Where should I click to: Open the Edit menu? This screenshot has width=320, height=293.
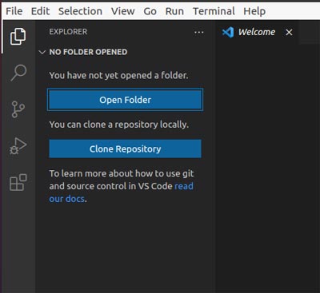(40, 11)
